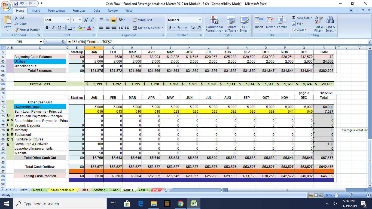Activate the Format Painter
372x209 pixels.
(27, 30)
